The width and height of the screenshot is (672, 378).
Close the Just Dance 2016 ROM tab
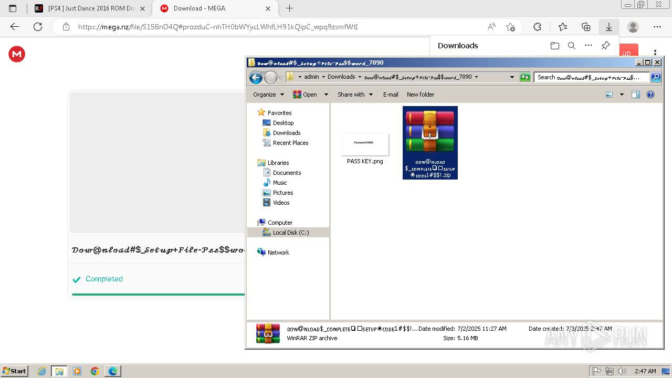click(x=142, y=8)
